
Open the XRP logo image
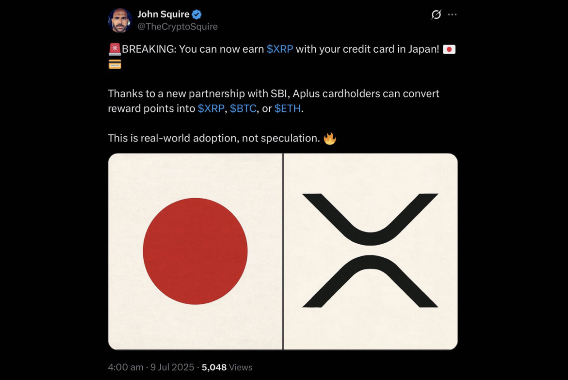coord(370,251)
